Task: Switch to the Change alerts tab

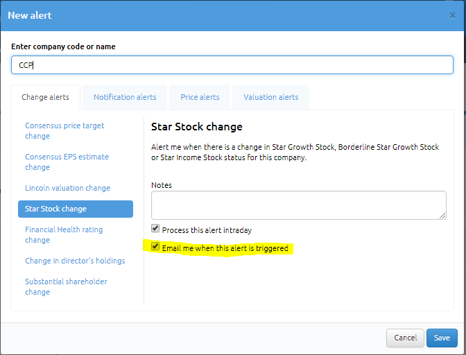Action: pyautogui.click(x=46, y=97)
